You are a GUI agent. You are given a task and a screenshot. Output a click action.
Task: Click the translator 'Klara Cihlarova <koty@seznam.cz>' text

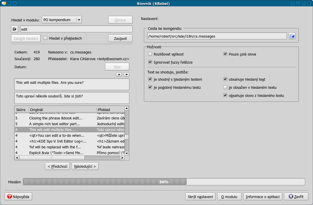[x=99, y=59]
